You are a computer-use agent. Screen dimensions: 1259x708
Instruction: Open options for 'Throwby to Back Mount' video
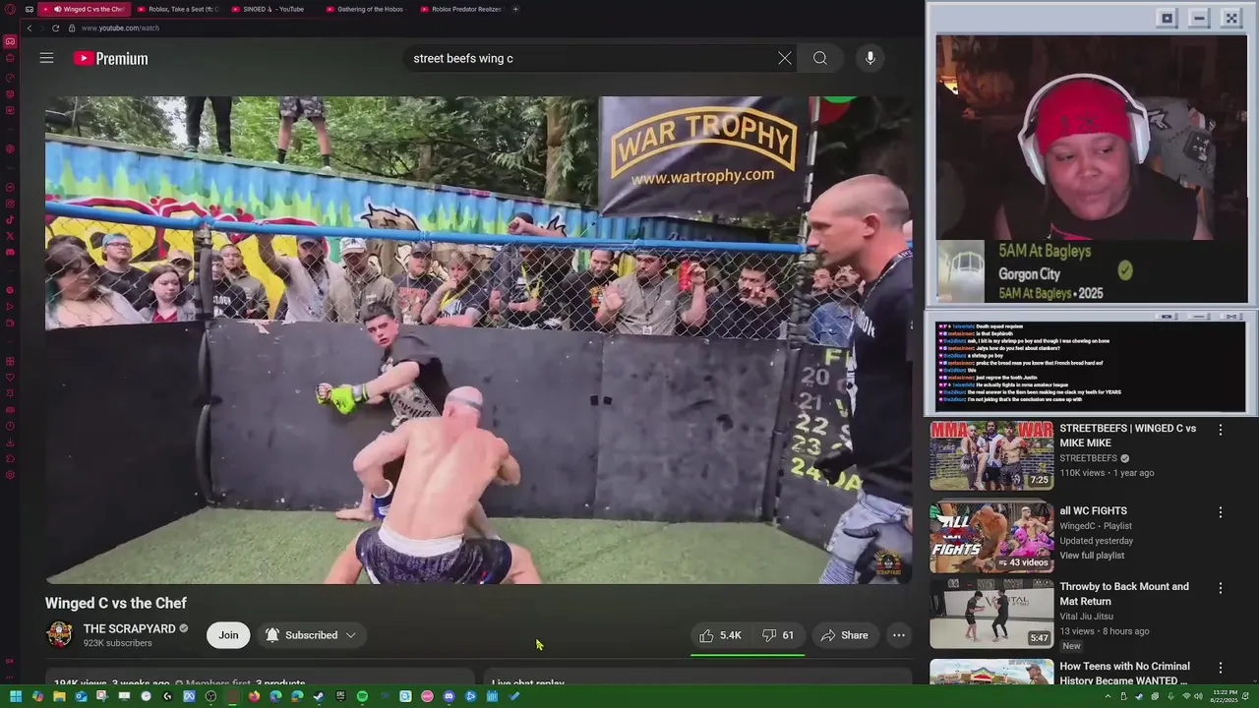(1221, 588)
